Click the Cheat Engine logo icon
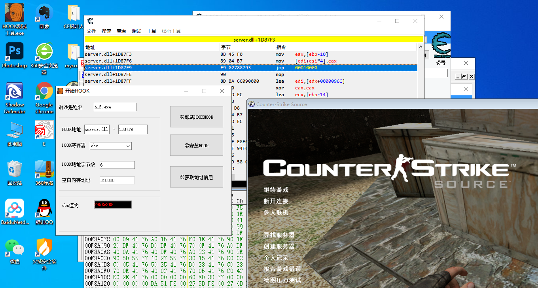Screen dimensions: 538x288 440,44
